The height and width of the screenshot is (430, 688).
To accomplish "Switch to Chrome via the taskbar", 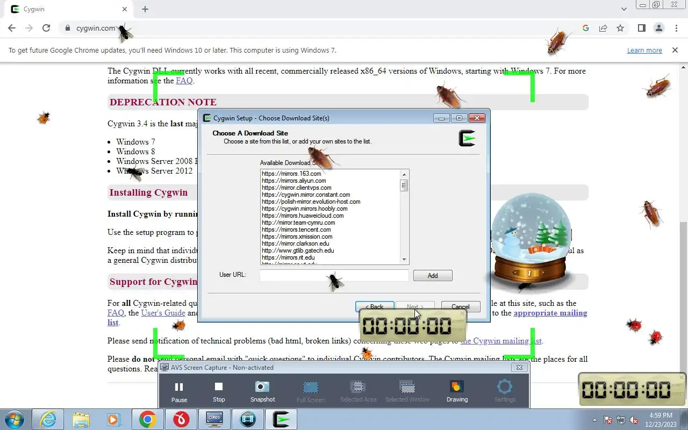I will 148,419.
